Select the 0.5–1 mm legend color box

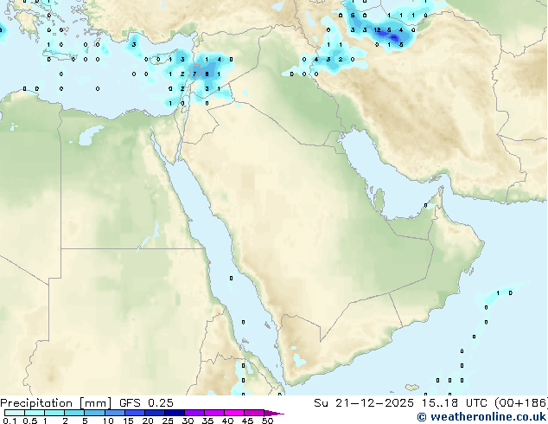pyautogui.click(x=35, y=413)
